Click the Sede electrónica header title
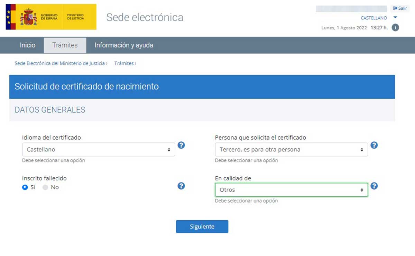Viewport: 415px width, 256px height. click(x=145, y=17)
